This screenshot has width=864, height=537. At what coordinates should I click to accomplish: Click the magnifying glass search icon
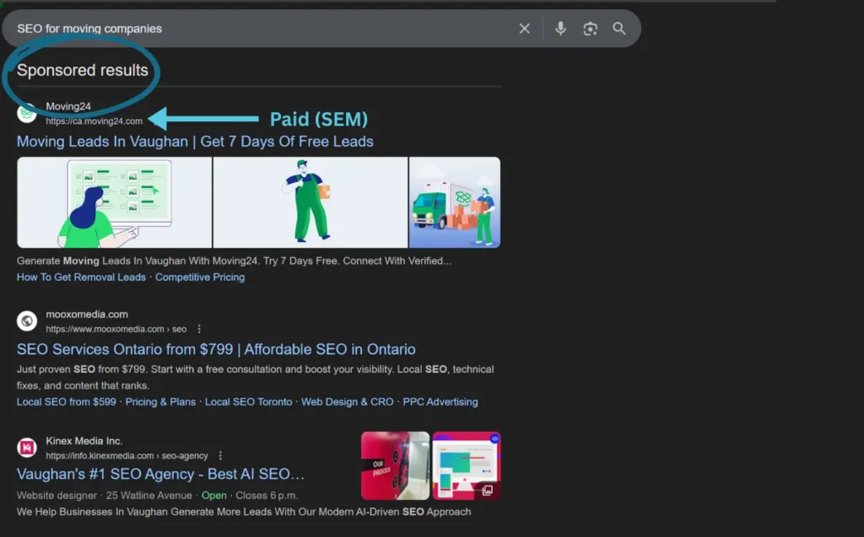tap(619, 29)
